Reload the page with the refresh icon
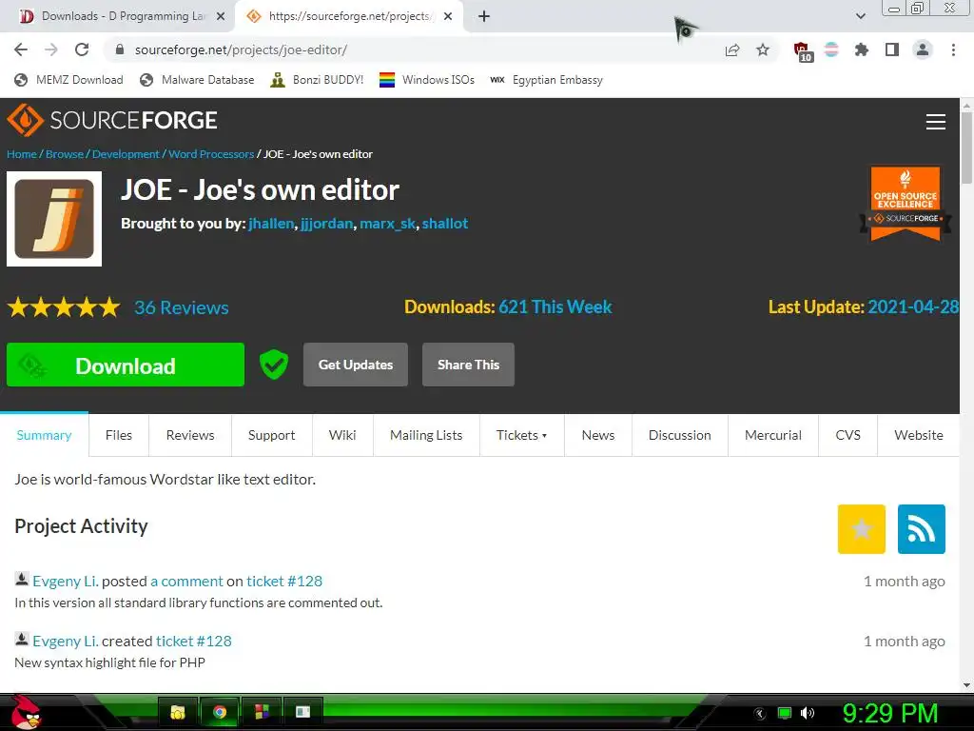Viewport: 974px width, 731px height. 82,49
